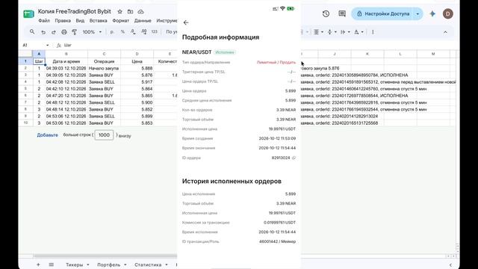Open the account avatar D
The width and height of the screenshot is (478, 269).
click(x=448, y=13)
